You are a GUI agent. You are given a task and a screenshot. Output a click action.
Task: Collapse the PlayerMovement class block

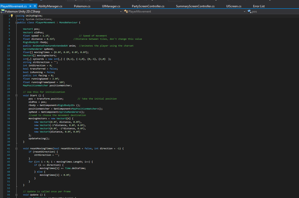[17, 22]
